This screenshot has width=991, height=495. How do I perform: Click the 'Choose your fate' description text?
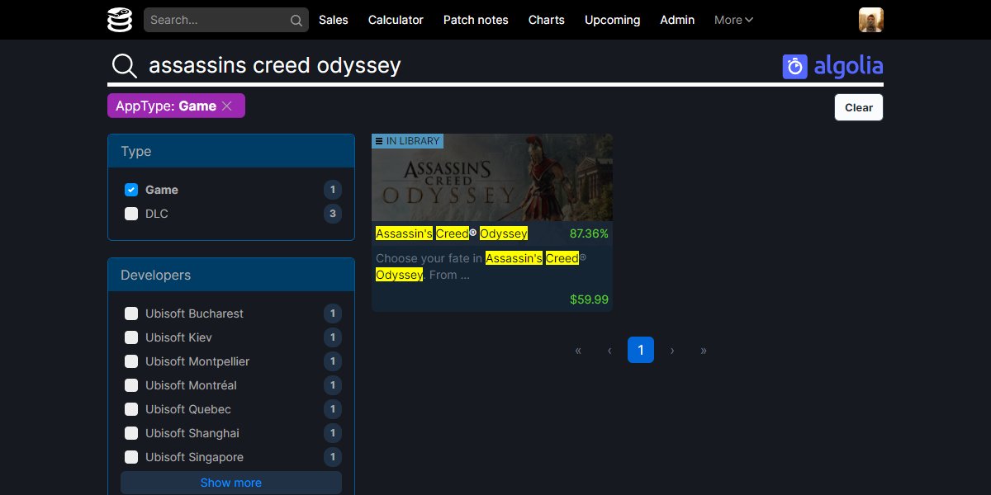click(481, 266)
